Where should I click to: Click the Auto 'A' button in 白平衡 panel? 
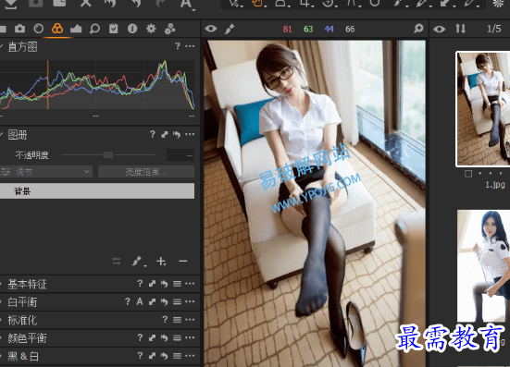pyautogui.click(x=140, y=301)
